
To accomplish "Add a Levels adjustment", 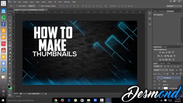I will pos(163,52).
